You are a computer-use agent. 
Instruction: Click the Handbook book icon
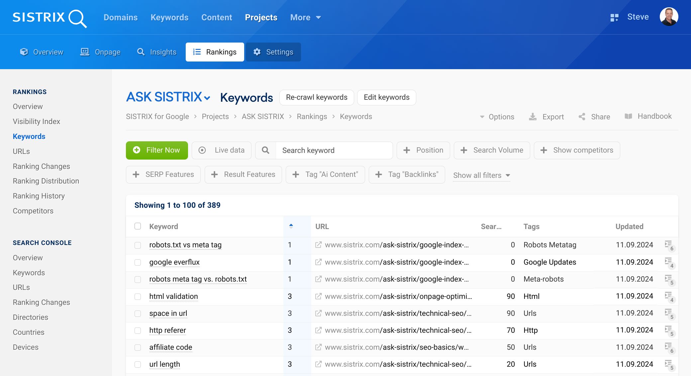coord(628,116)
